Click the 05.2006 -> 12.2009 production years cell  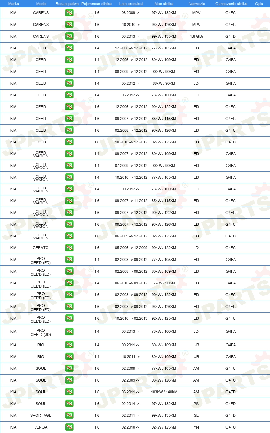pos(131,248)
